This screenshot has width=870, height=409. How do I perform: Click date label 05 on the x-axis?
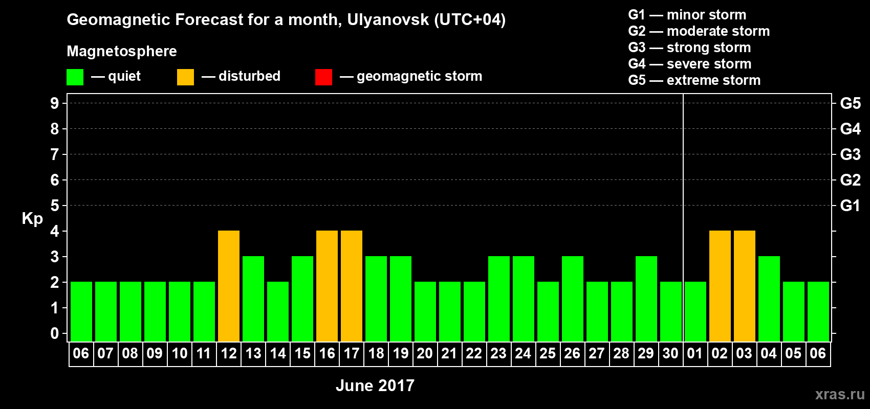click(793, 353)
